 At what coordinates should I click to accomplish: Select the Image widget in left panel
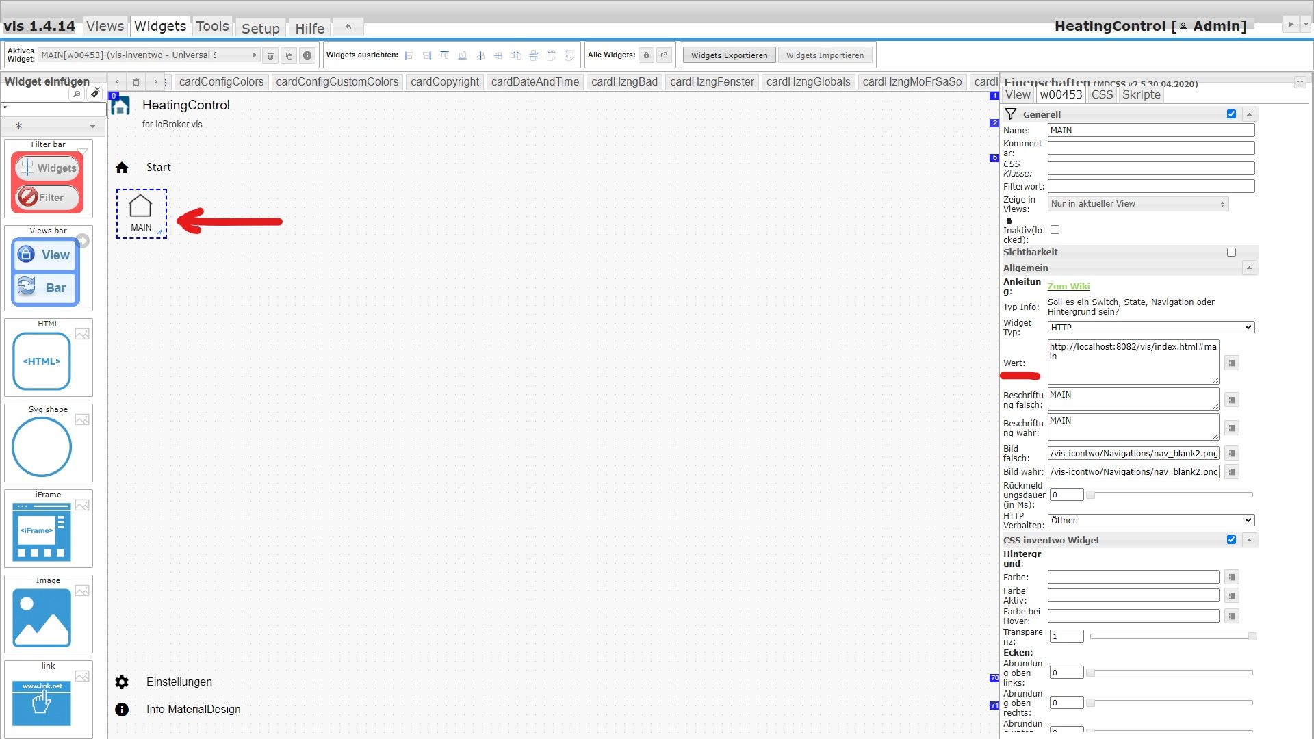pyautogui.click(x=42, y=616)
